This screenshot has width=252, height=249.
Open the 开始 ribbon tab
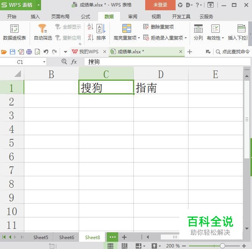coord(11,16)
